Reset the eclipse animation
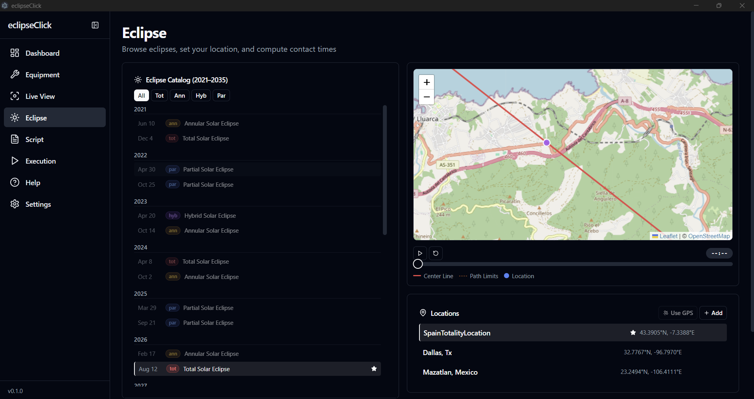Image resolution: width=754 pixels, height=399 pixels. click(436, 253)
